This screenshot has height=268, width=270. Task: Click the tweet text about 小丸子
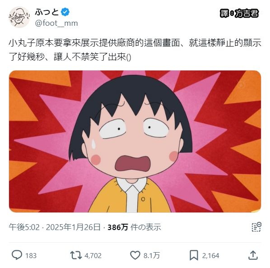coord(135,50)
